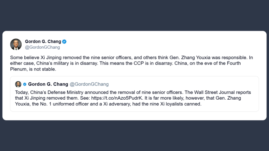Click the verified badge inside the quoted tweet
This screenshot has width=269, height=151.
(25, 84)
